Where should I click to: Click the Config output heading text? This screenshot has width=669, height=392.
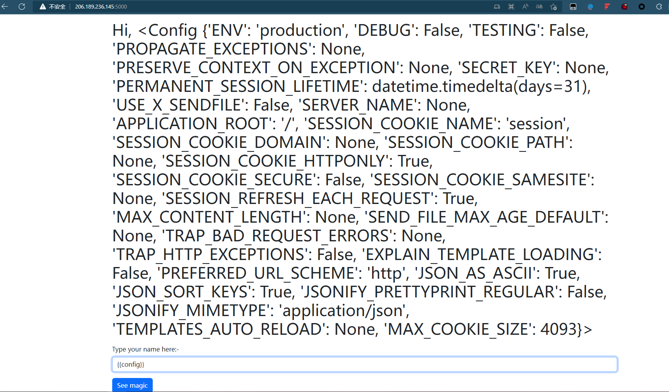(360, 179)
